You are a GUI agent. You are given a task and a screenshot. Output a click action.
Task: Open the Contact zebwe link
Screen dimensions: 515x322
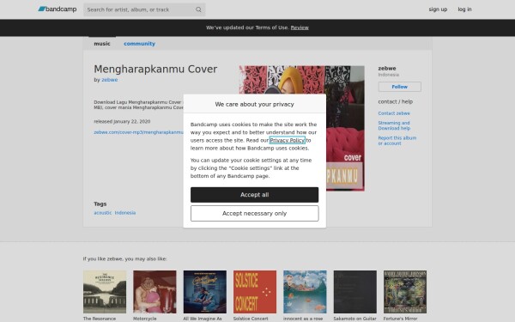pos(394,113)
